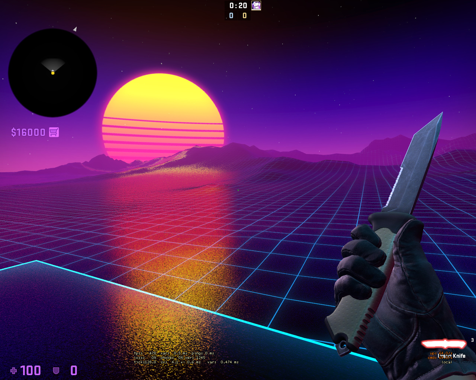The image size is (476, 380).
Task: Click the armor shield icon
Action: coord(56,370)
